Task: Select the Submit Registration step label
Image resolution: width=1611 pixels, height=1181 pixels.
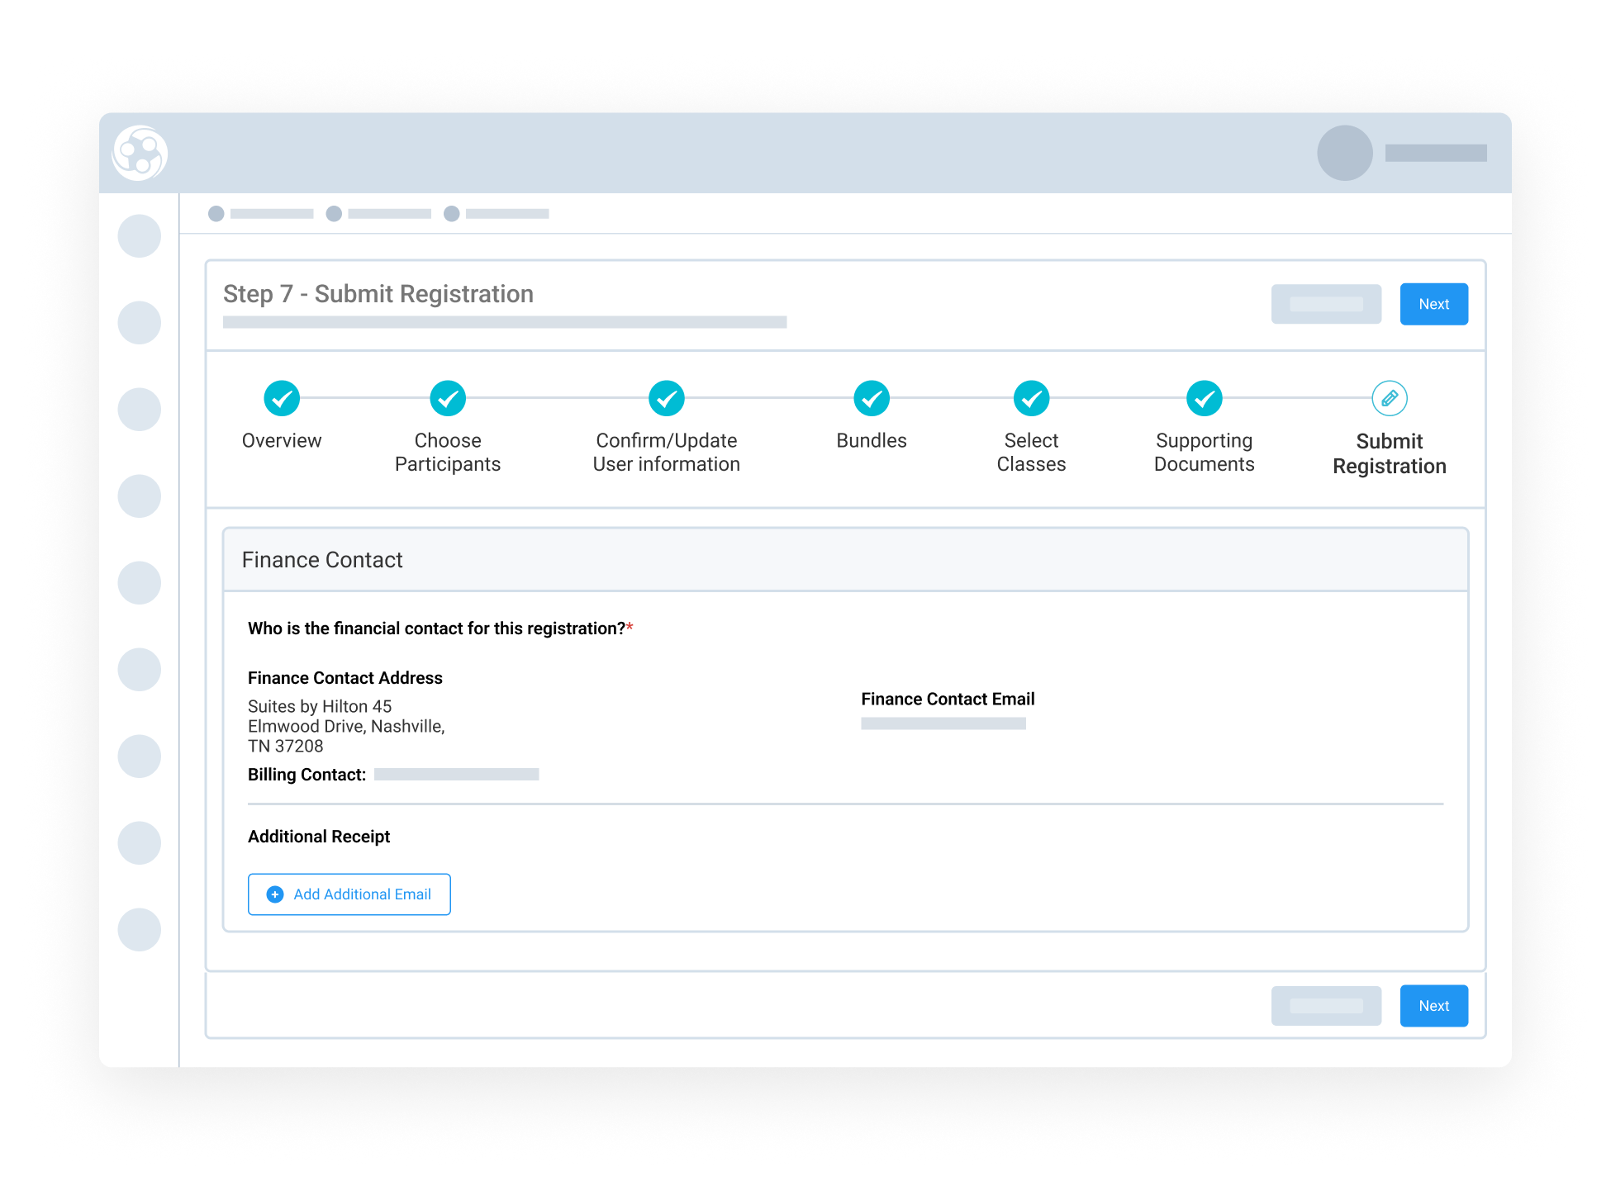Action: click(1390, 453)
